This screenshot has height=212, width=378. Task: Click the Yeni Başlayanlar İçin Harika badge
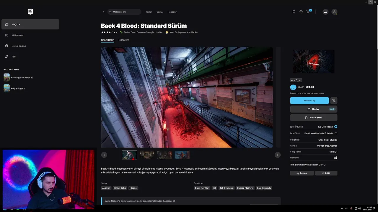(181, 32)
